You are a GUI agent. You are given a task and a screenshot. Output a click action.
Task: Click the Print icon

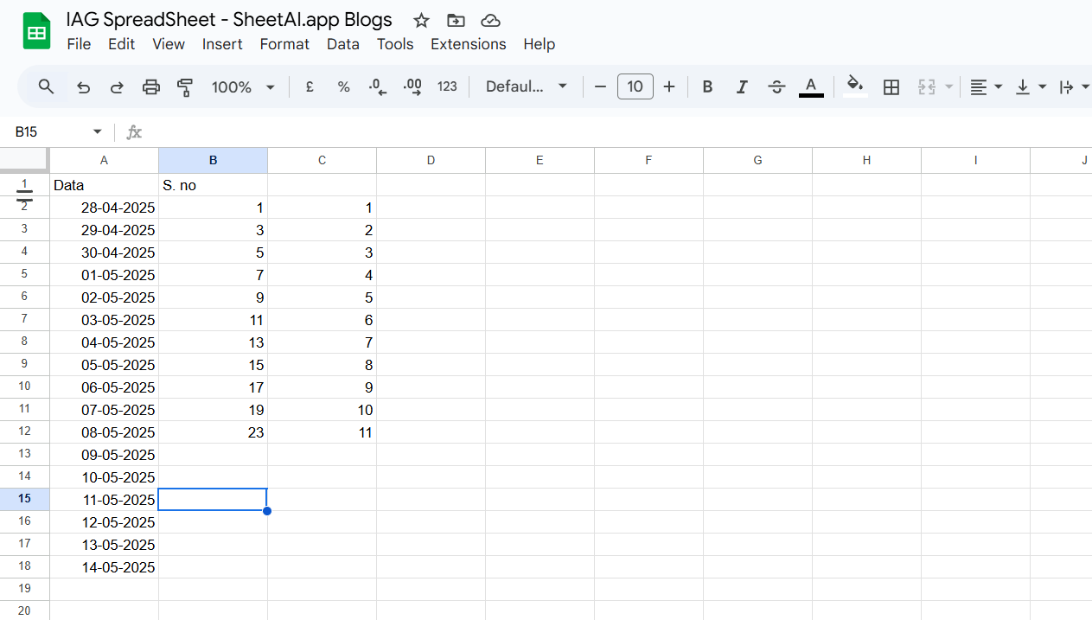[151, 87]
